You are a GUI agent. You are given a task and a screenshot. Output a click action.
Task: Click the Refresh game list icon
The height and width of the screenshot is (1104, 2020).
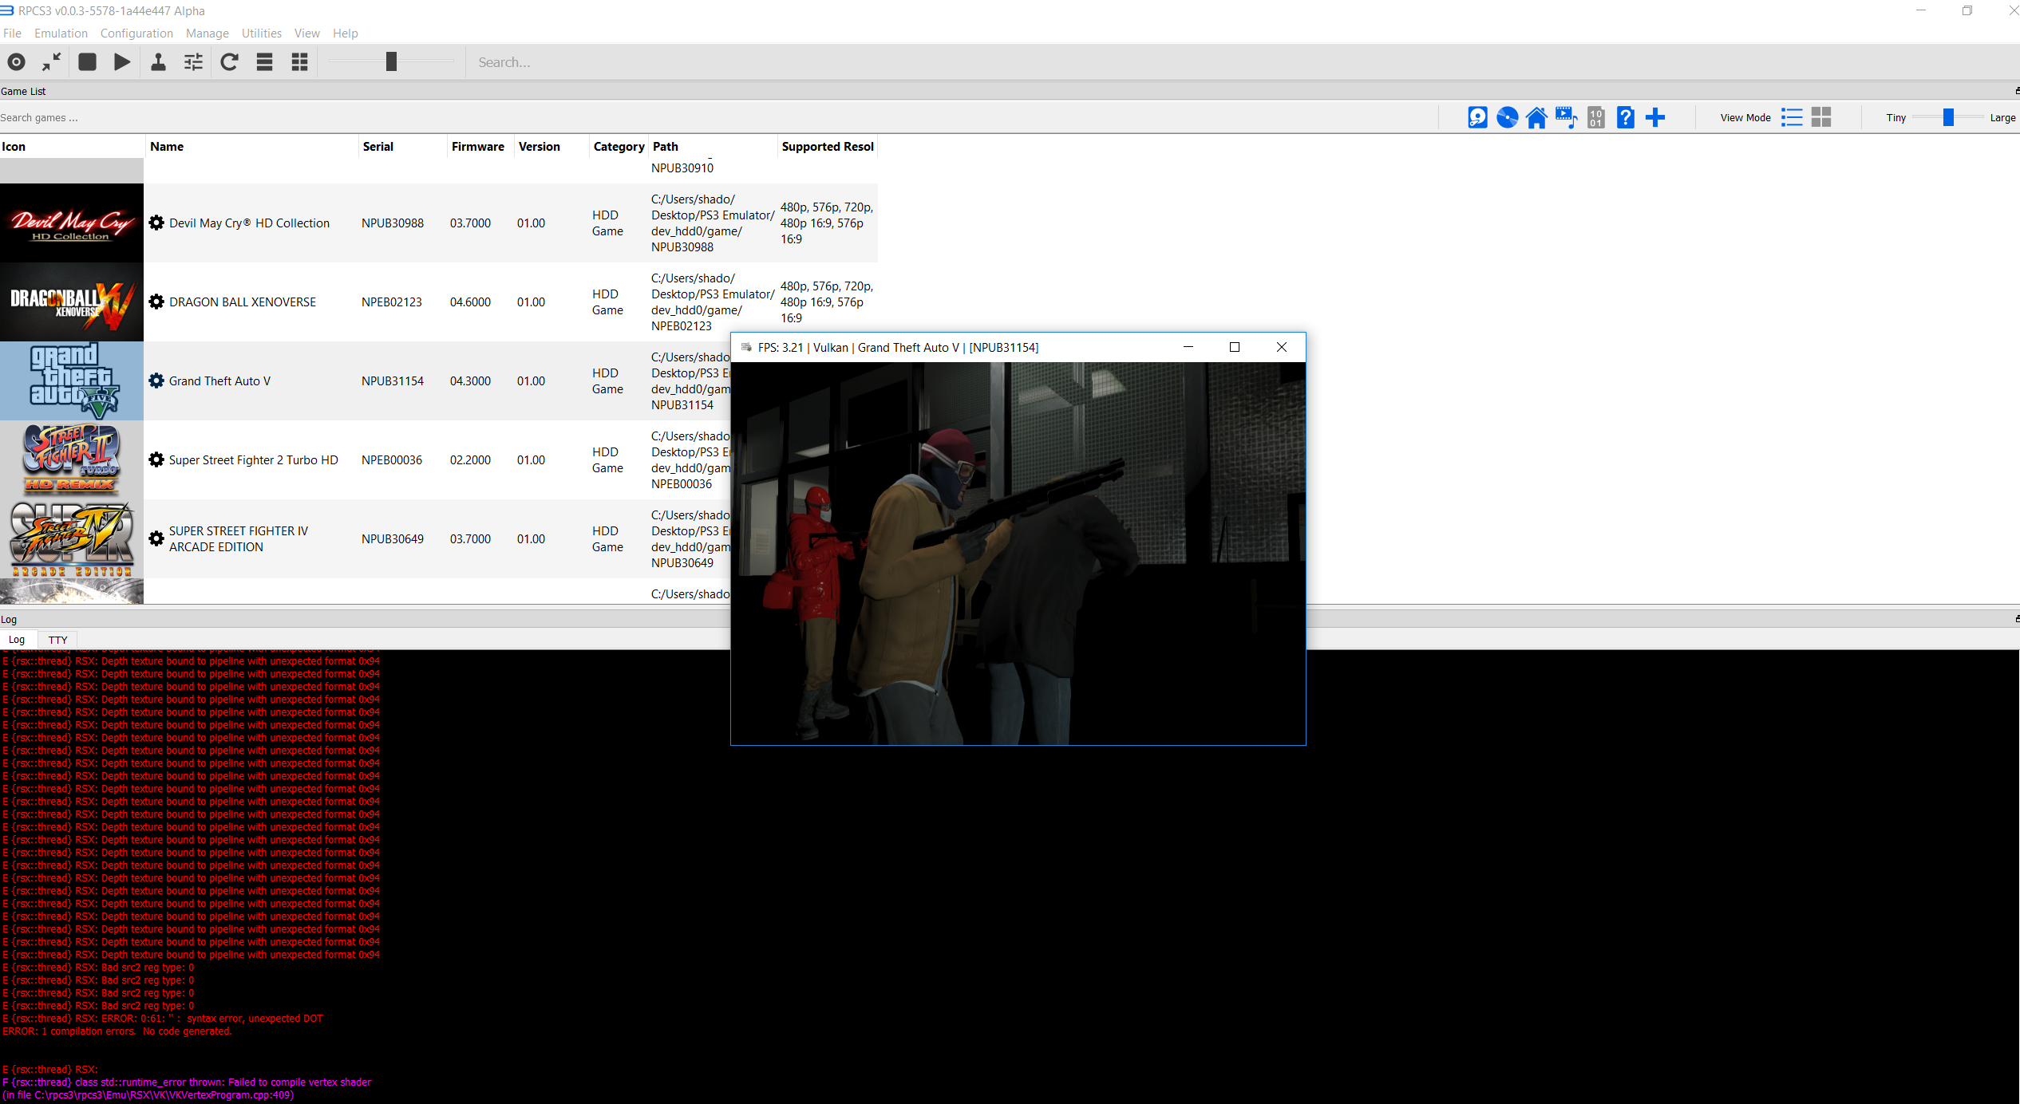pos(229,62)
